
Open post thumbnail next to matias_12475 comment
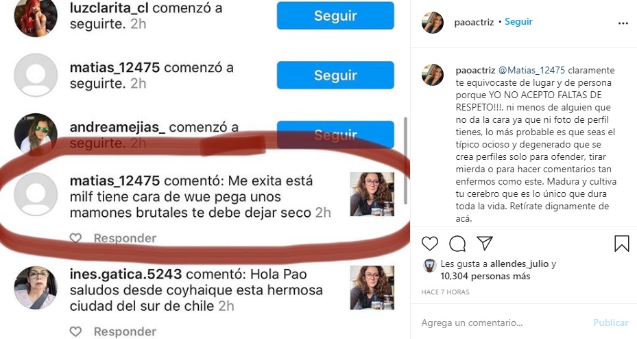(x=372, y=194)
